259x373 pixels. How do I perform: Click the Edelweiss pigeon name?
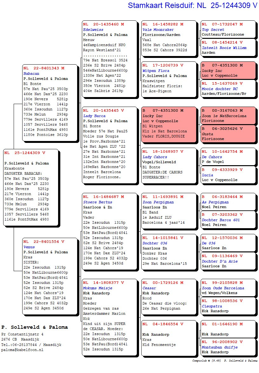93,30
